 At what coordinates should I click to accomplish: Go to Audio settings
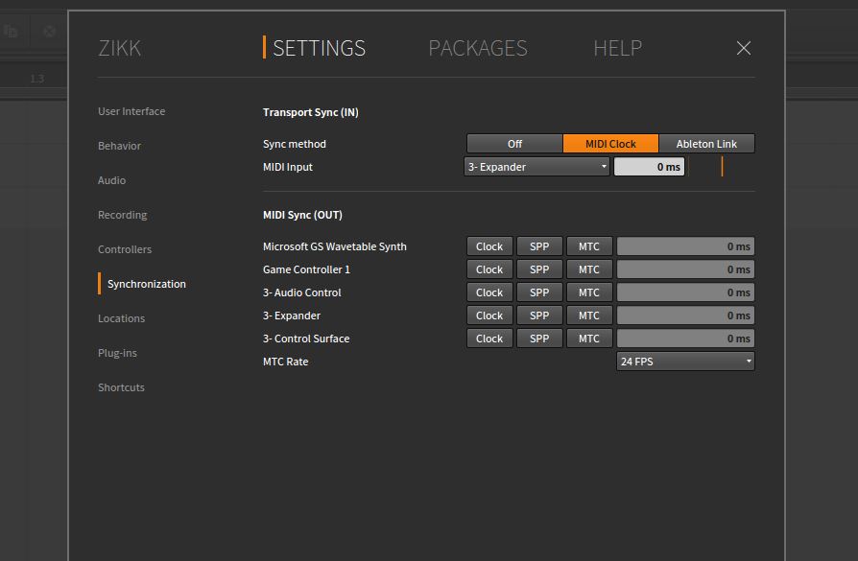pyautogui.click(x=111, y=180)
